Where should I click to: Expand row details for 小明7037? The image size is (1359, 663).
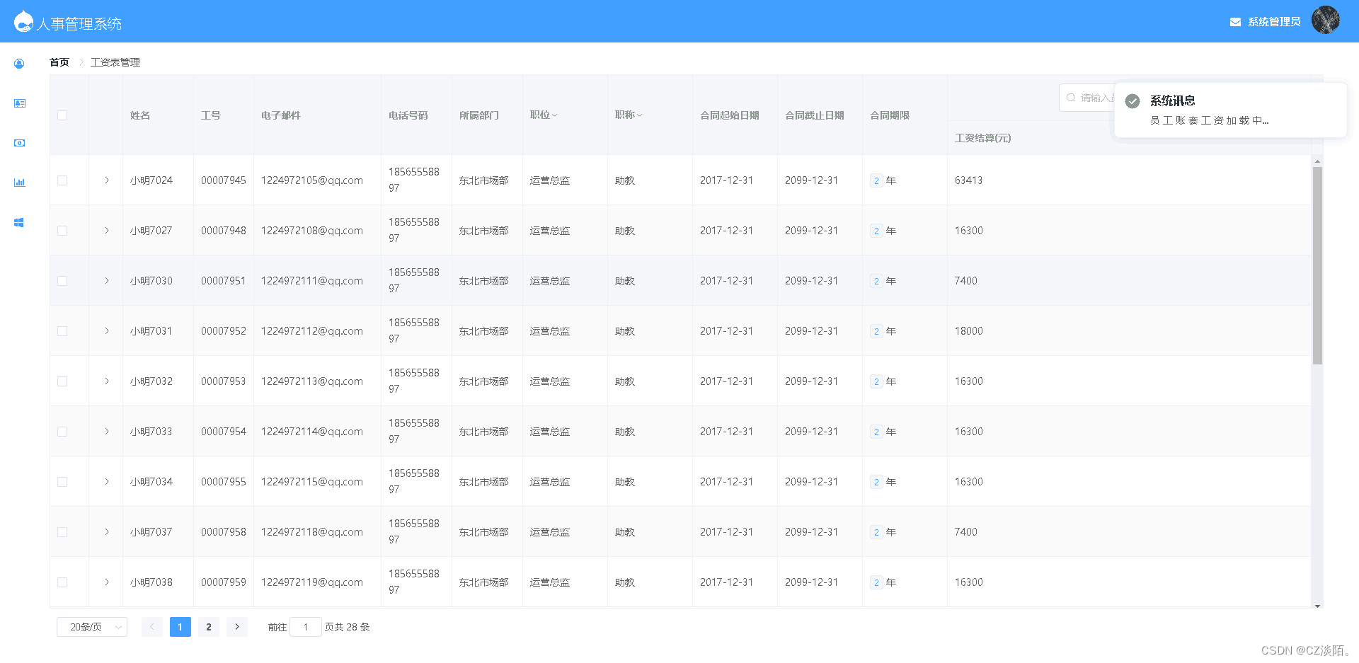click(107, 532)
